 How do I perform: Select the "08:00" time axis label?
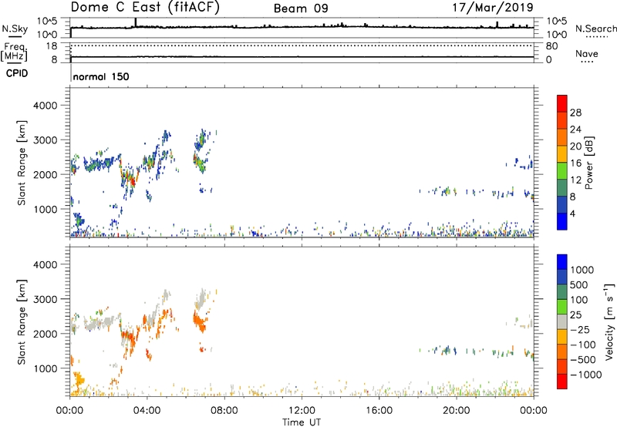[x=224, y=411]
